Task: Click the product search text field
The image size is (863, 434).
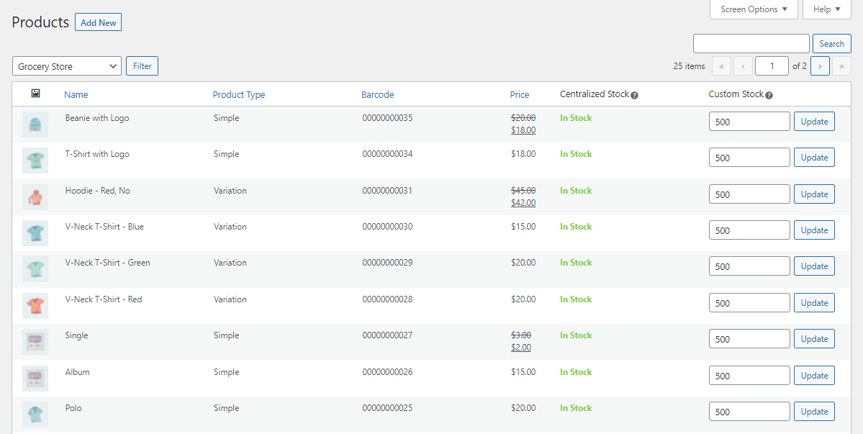Action: [751, 44]
